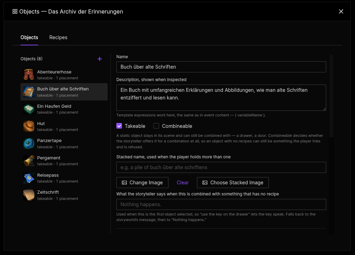Open the Change Image button

pos(142,183)
